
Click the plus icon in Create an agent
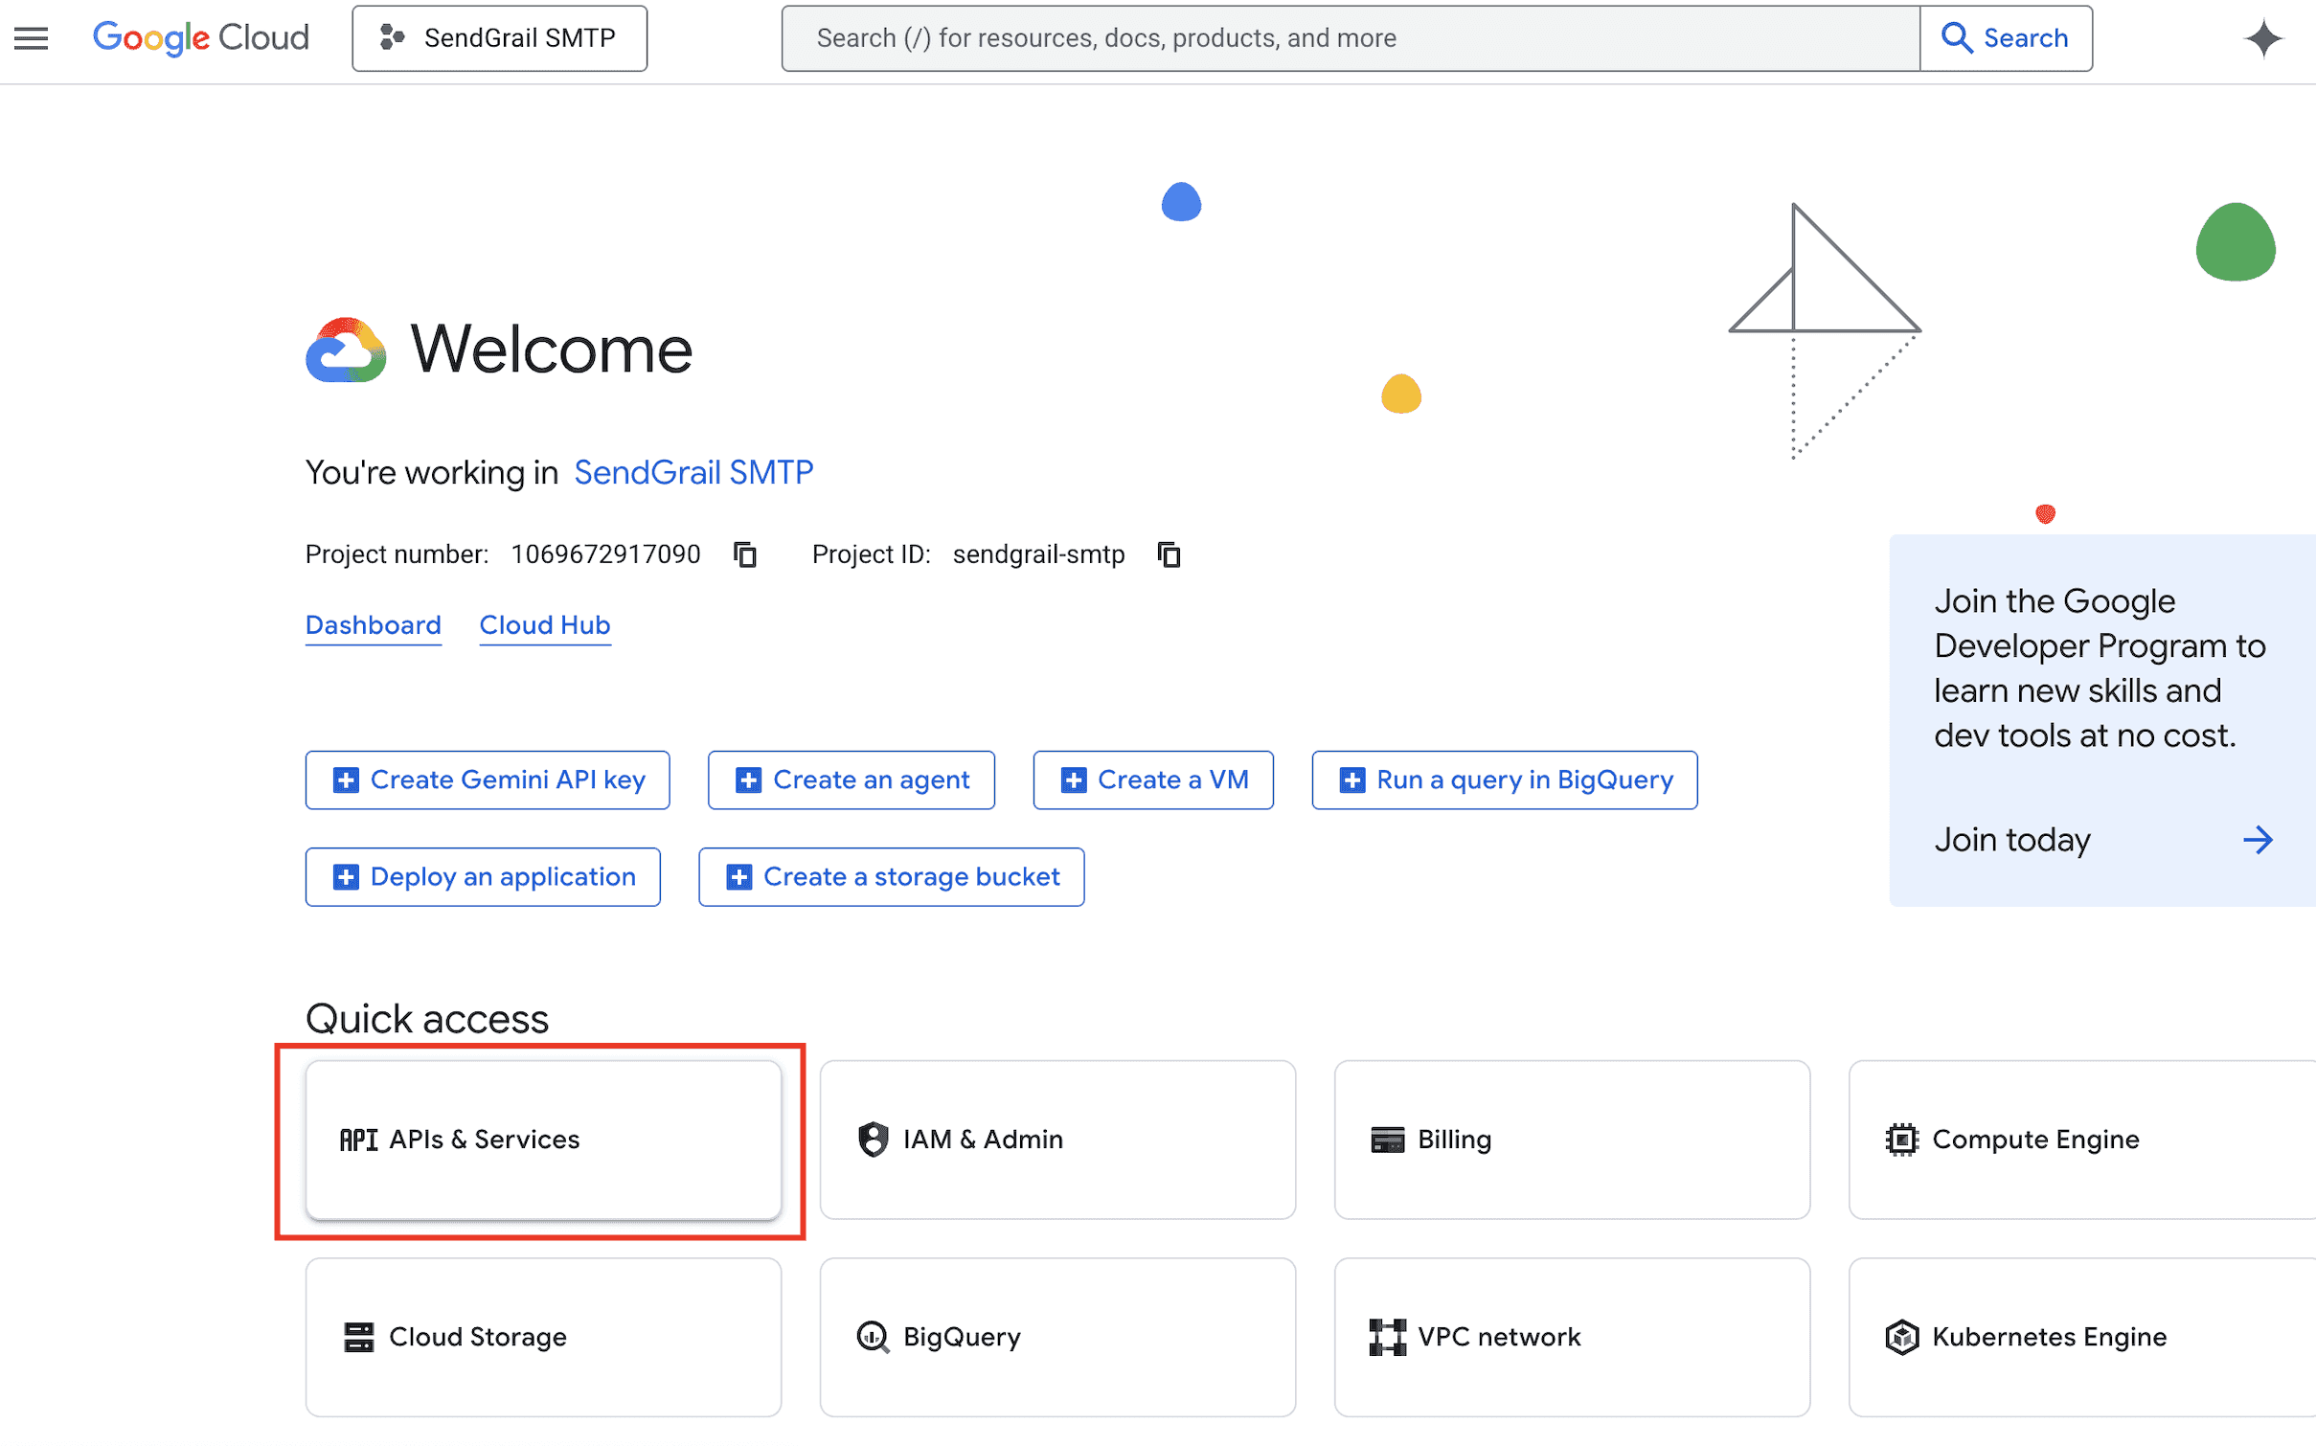pyautogui.click(x=747, y=780)
